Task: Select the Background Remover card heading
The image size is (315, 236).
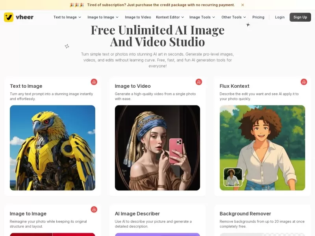Action: pyautogui.click(x=245, y=214)
